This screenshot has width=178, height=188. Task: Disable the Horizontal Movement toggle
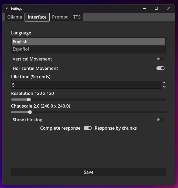click(x=160, y=68)
